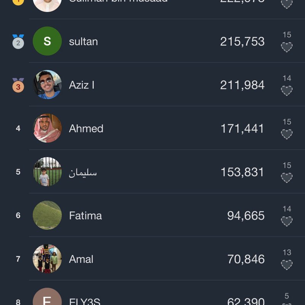Image resolution: width=305 pixels, height=305 pixels.
Task: View Ahmed's profile picture
Action: 47,128
